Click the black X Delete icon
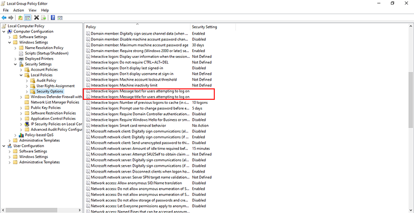This screenshot has height=213, width=414. [37, 18]
